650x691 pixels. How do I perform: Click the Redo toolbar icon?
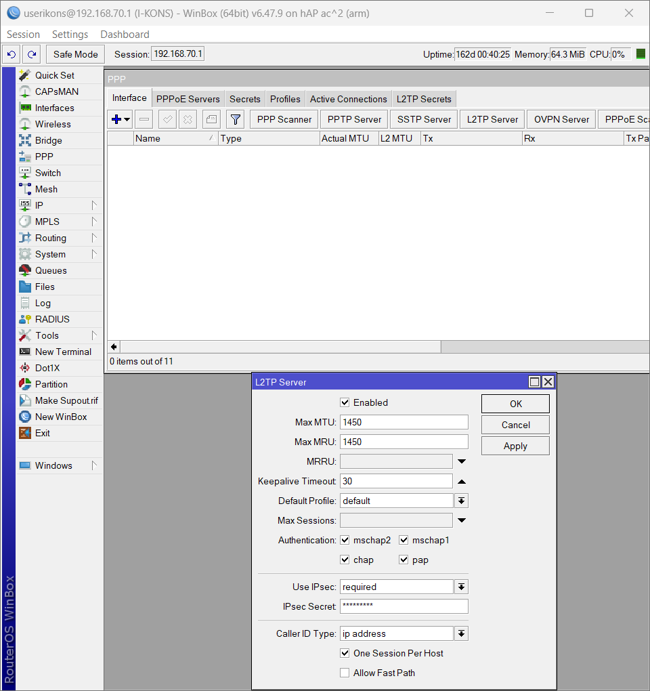click(x=32, y=54)
